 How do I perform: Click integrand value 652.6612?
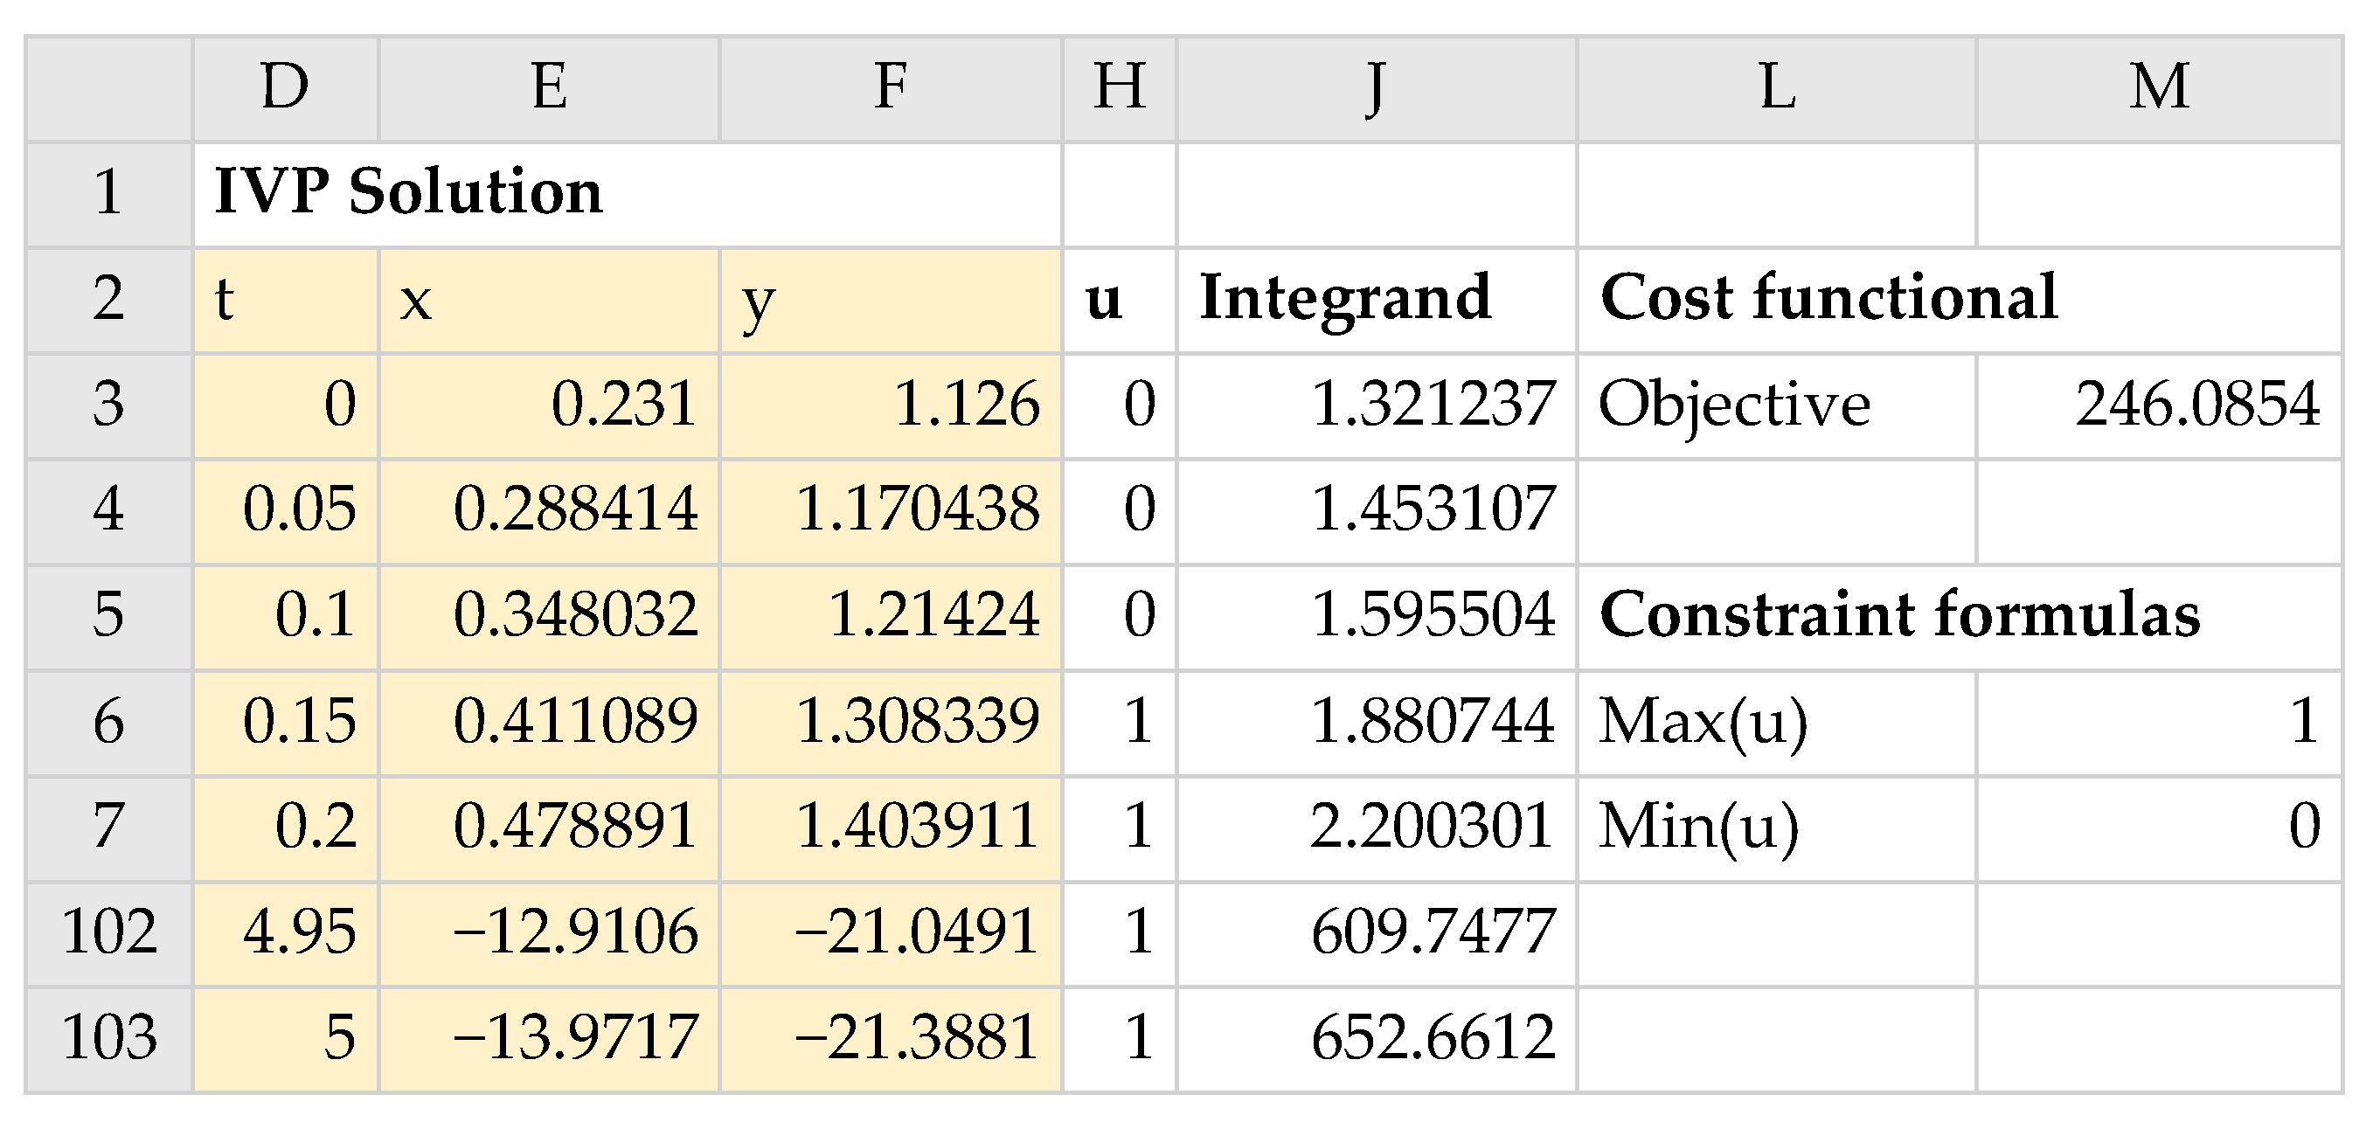pyautogui.click(x=1377, y=1038)
